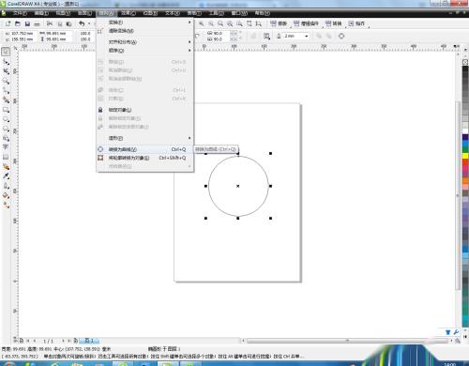Select the Text tool in toolbox
469x366 pixels.
pyautogui.click(x=6, y=147)
